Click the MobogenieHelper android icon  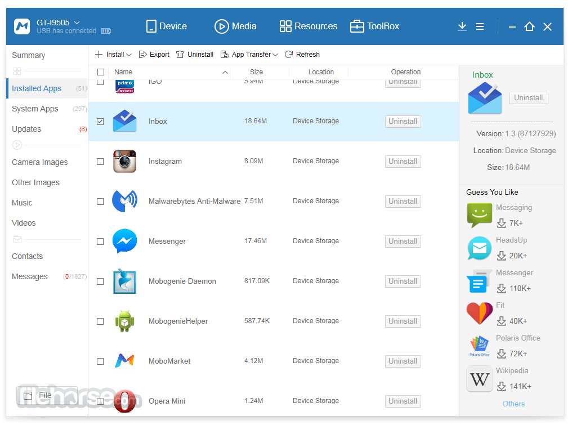[x=125, y=321]
